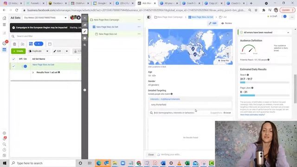Select the pencil edit icon in dark sidebar
This screenshot has width=297, height=167.
tap(84, 32)
